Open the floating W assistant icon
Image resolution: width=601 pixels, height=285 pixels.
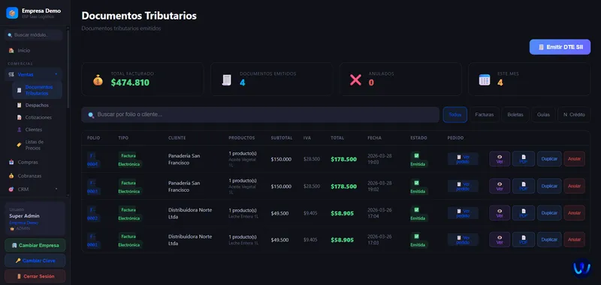(x=581, y=268)
